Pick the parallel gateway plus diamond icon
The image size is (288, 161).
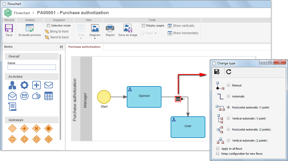click(x=24, y=128)
